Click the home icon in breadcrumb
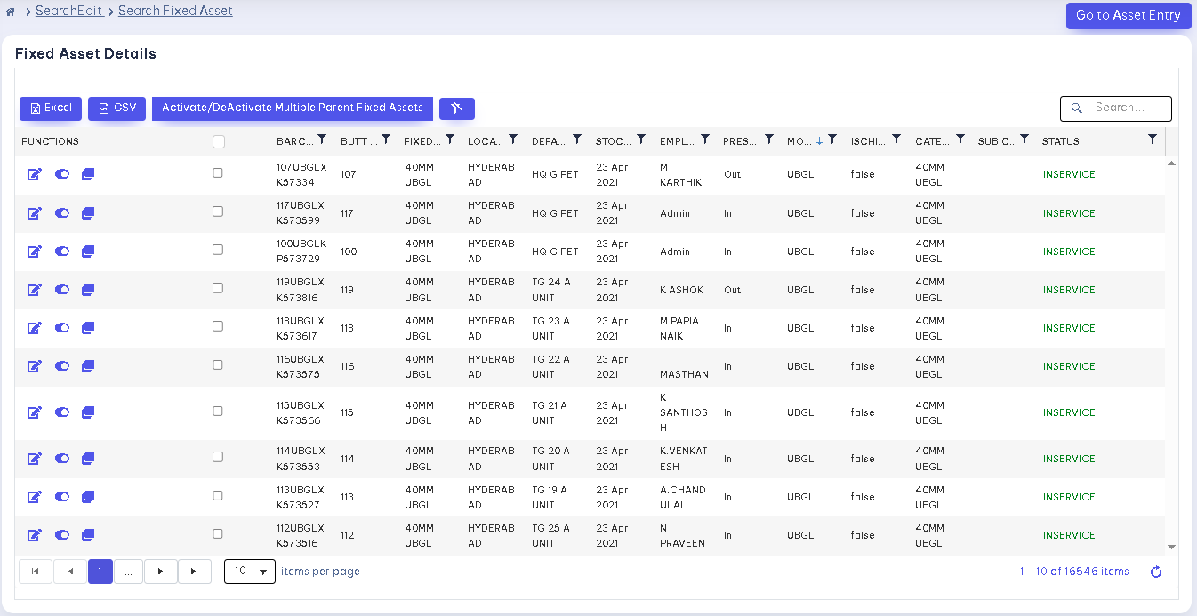 (x=10, y=12)
